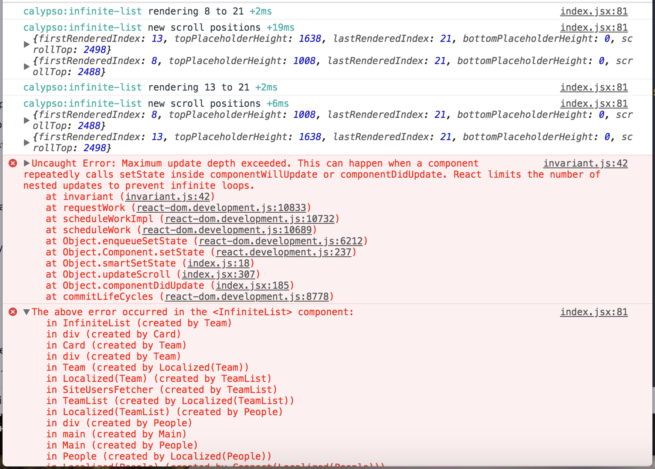Open react-dom.development.js:10833 at requestWork
This screenshot has height=469, width=655.
pyautogui.click(x=222, y=208)
